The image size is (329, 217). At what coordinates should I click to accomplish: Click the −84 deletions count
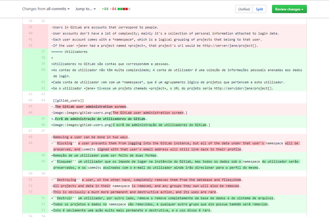113,9
